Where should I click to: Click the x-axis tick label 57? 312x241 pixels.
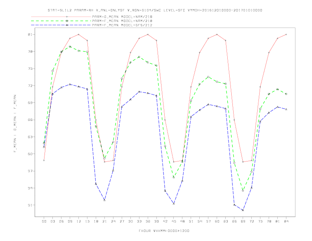[x=208, y=221]
